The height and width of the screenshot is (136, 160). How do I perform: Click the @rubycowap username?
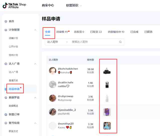click(x=66, y=96)
